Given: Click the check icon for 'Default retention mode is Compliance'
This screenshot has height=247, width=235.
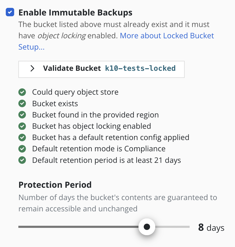Looking at the screenshot, I should click(x=22, y=149).
